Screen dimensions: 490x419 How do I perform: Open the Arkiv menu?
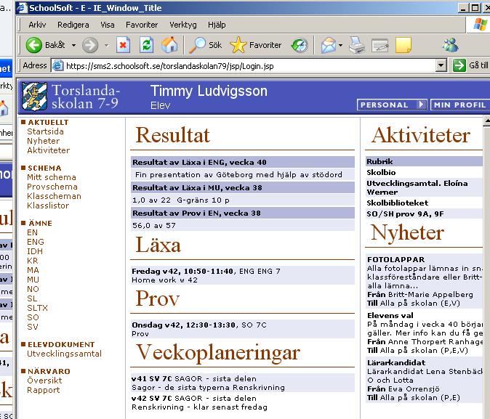click(37, 25)
